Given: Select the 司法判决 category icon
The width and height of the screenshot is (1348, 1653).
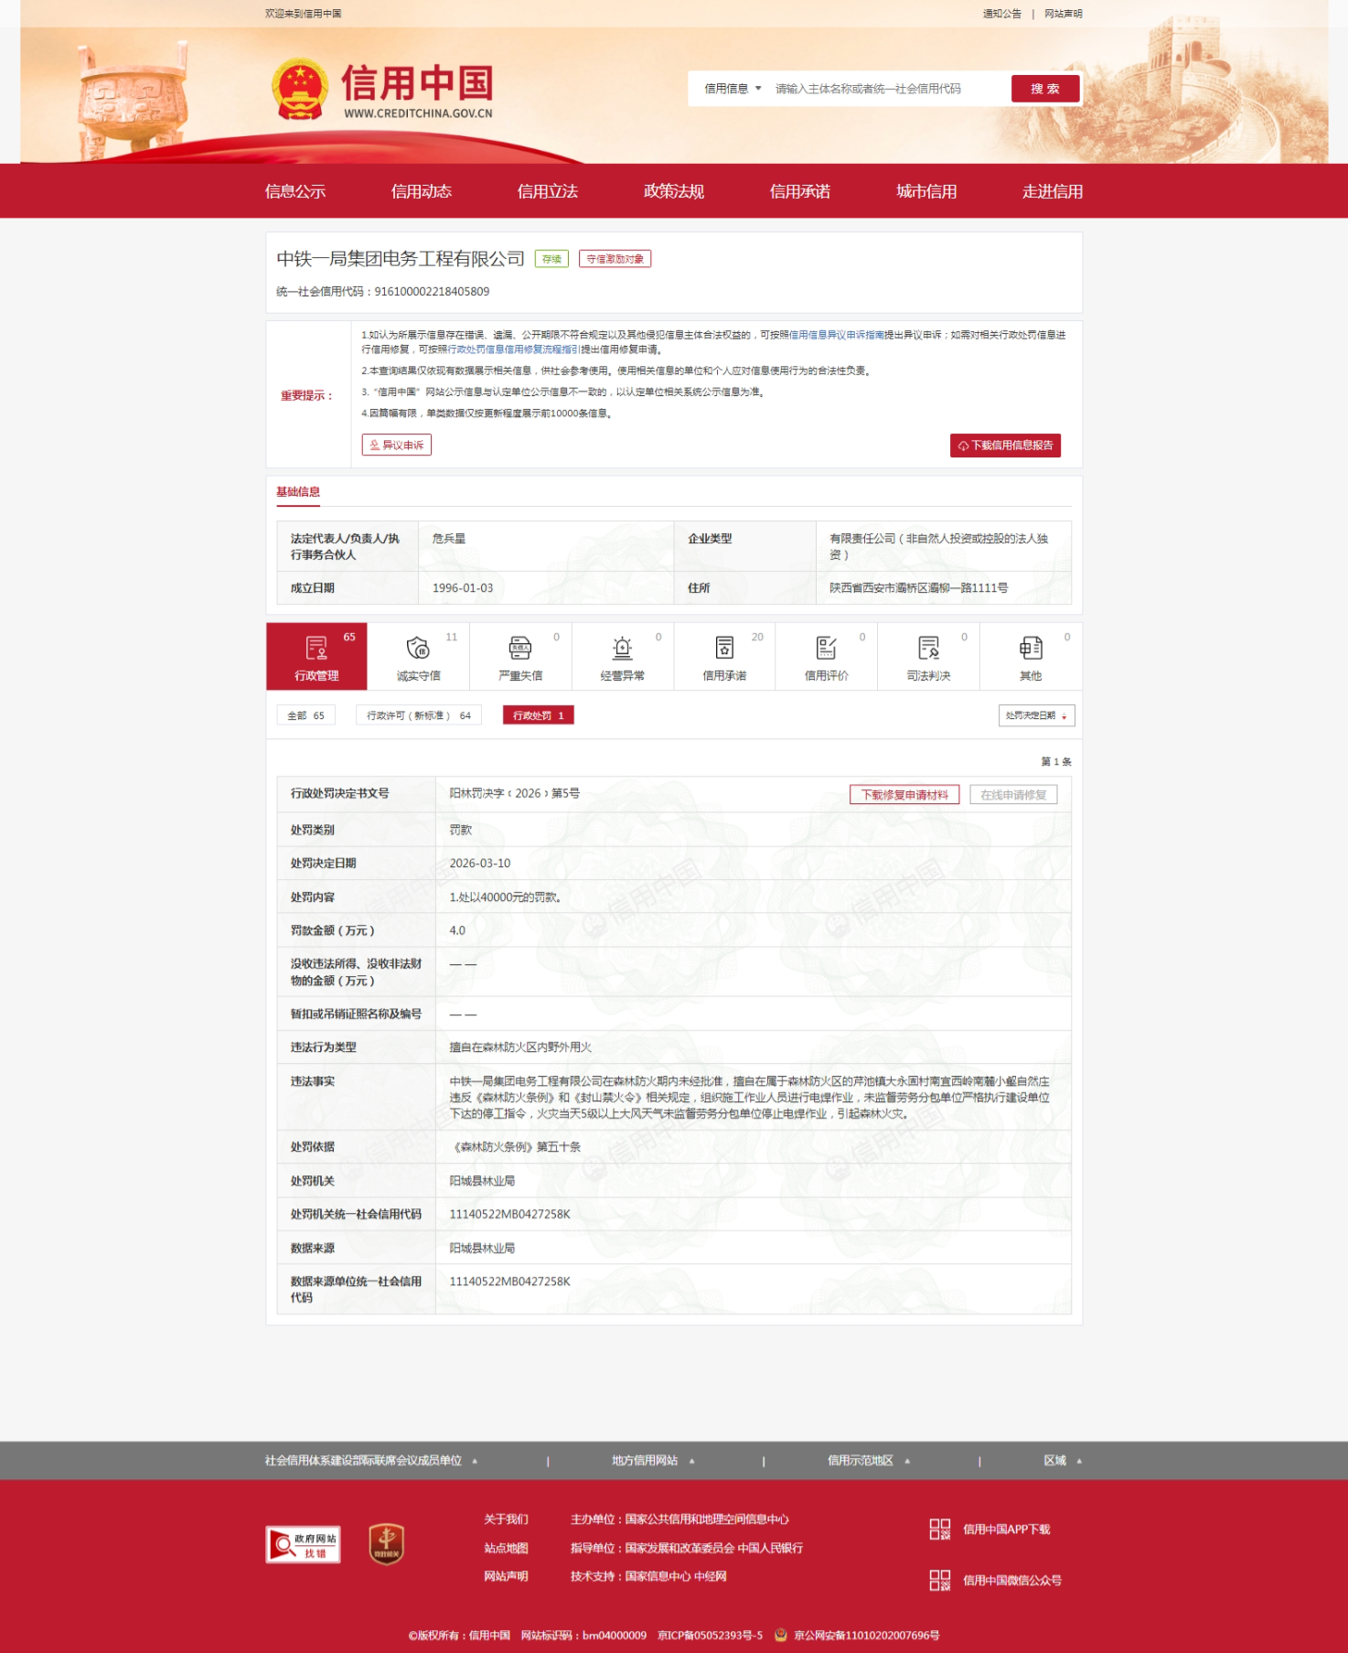Looking at the screenshot, I should [x=928, y=649].
